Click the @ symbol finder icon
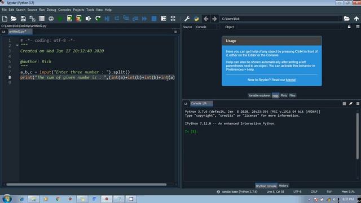 pyautogui.click(x=51, y=19)
